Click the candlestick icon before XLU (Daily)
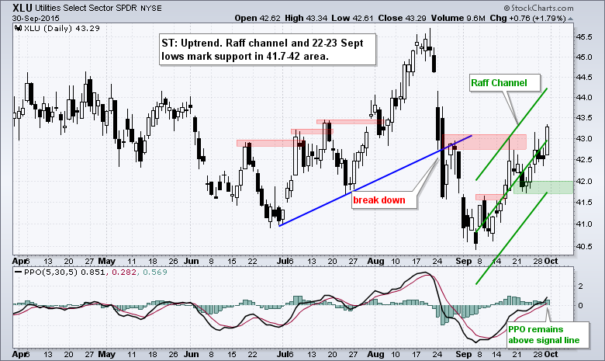 (x=18, y=28)
